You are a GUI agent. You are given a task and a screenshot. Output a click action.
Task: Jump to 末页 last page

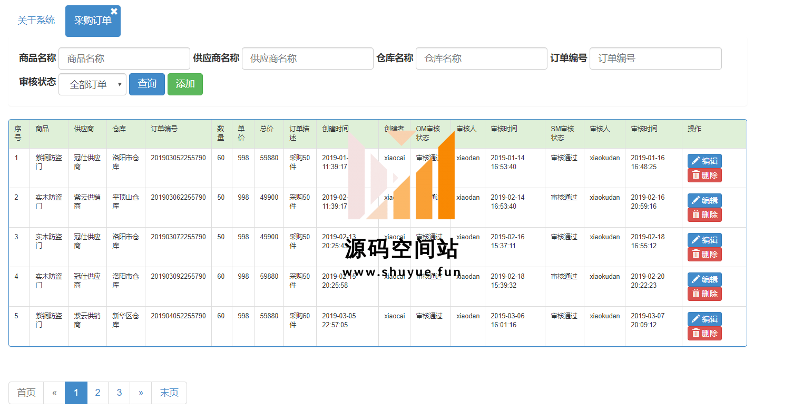coord(169,393)
